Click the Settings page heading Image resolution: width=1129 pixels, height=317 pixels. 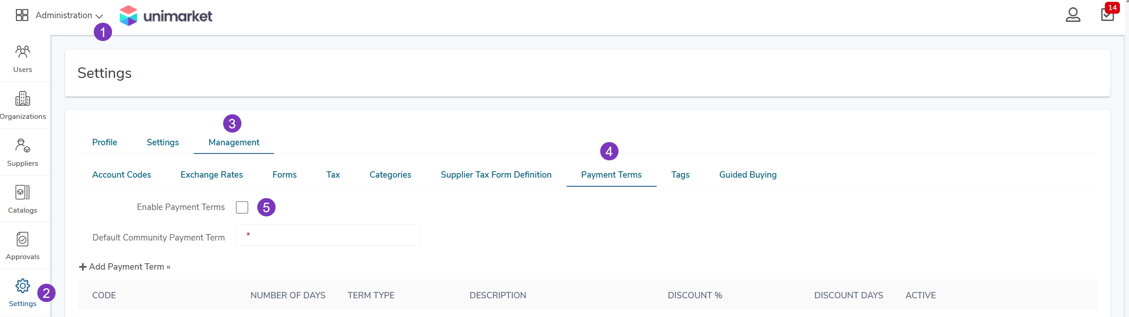pyautogui.click(x=104, y=73)
